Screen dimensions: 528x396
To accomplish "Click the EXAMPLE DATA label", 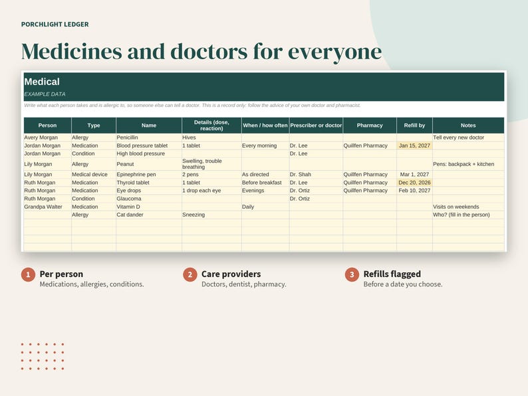I will coord(45,94).
